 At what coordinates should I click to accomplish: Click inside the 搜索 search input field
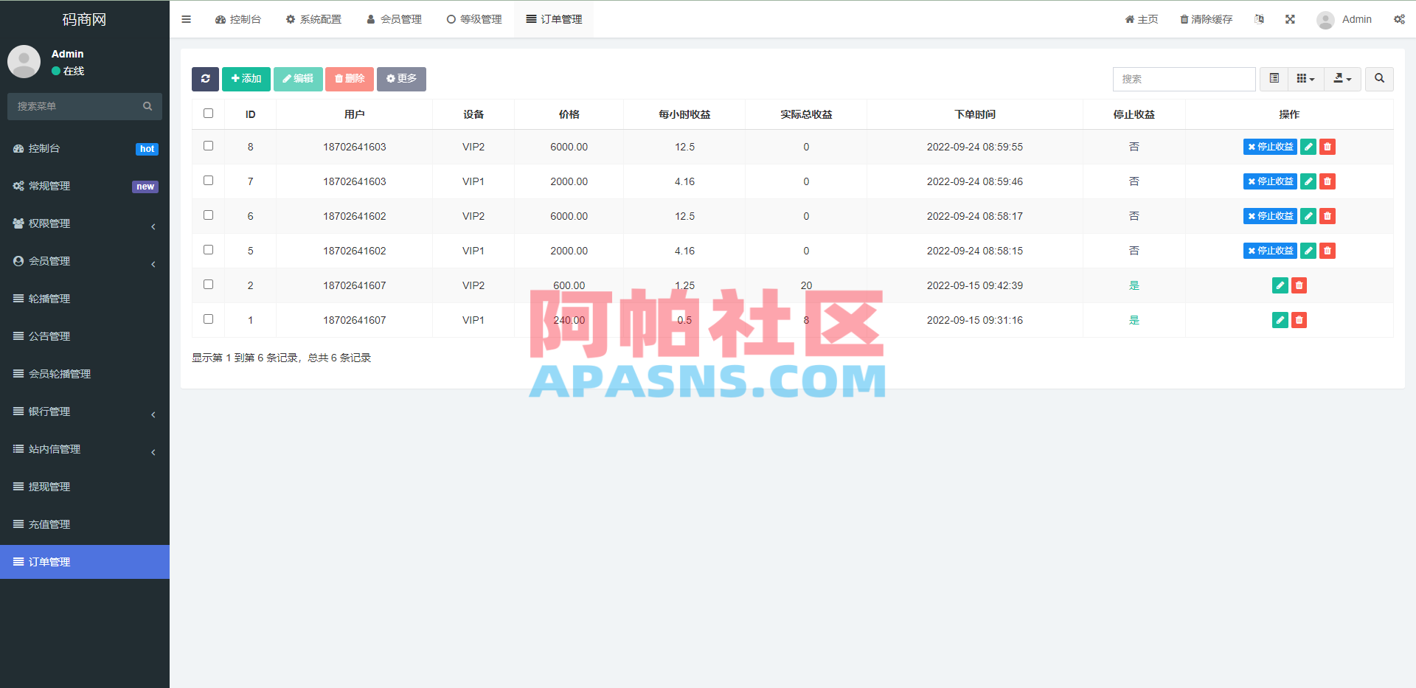point(1184,79)
